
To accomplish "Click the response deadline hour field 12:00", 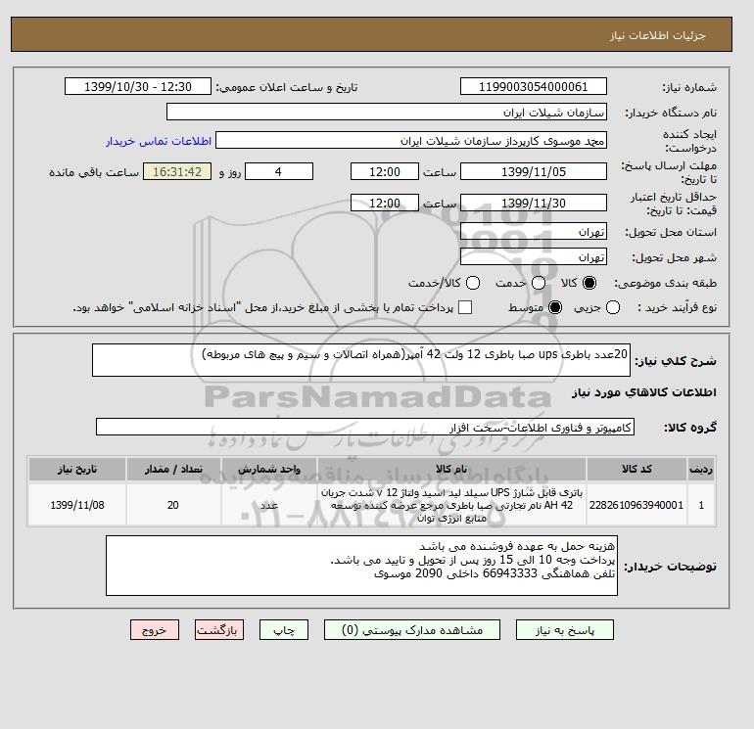I will pos(385,171).
